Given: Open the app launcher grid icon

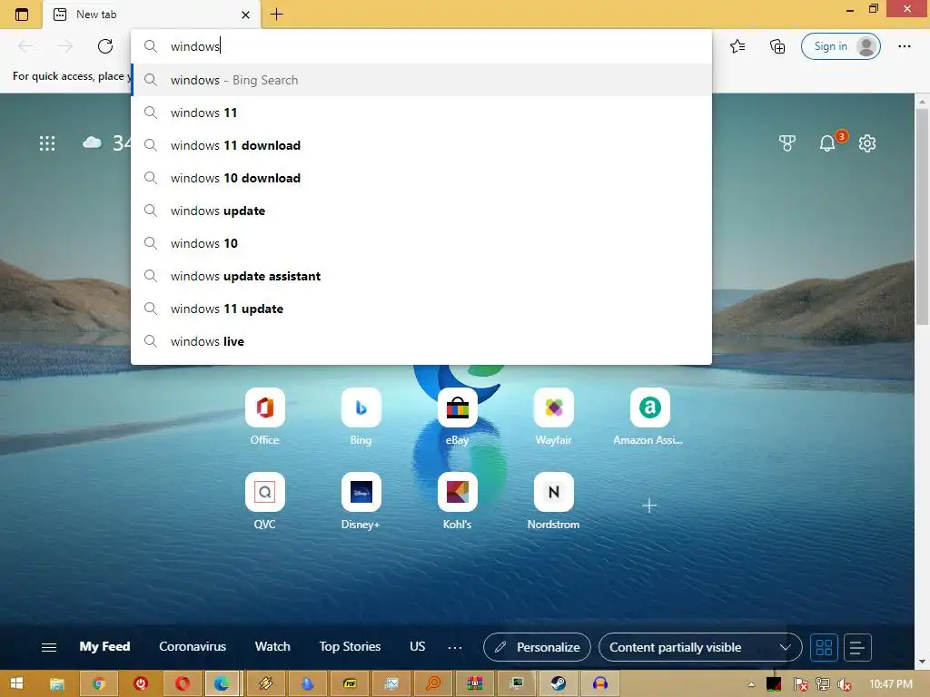Looking at the screenshot, I should coord(47,142).
